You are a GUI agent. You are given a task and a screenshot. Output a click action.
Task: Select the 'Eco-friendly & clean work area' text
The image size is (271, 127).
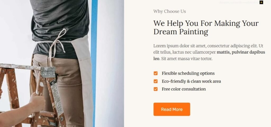pyautogui.click(x=191, y=81)
